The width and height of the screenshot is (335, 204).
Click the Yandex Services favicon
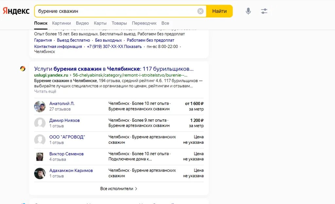(x=23, y=69)
